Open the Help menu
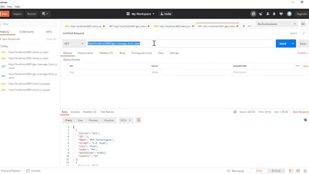309x174 pixels. tap(17, 6)
